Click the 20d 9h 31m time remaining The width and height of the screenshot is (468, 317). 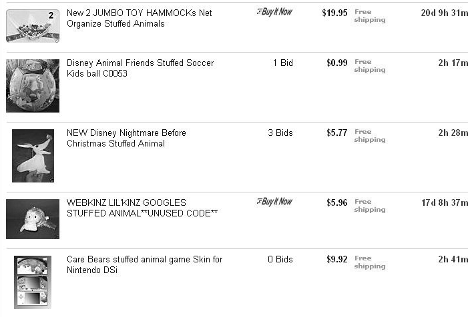pos(445,13)
